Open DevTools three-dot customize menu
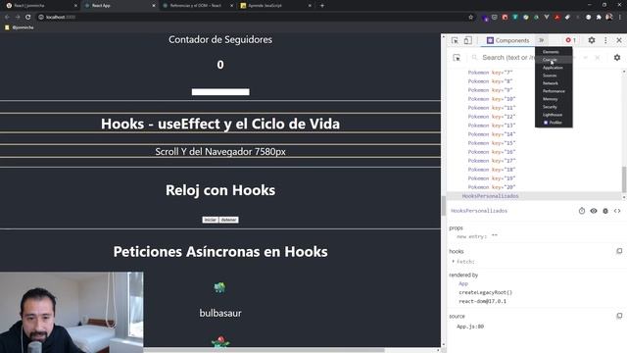This screenshot has height=353, width=627. pos(605,40)
